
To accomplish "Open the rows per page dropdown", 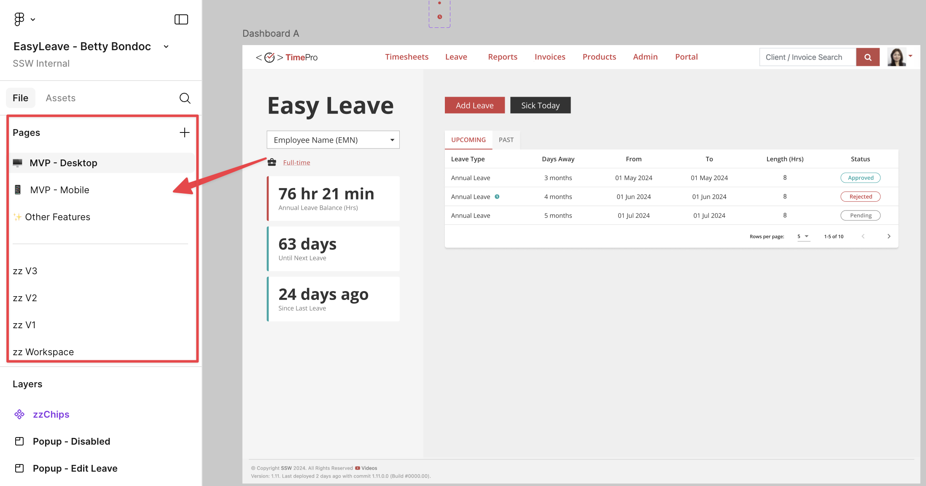I will 803,236.
